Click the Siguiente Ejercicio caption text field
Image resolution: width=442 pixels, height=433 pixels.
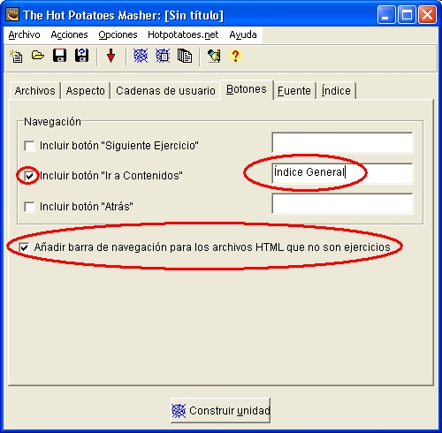342,143
